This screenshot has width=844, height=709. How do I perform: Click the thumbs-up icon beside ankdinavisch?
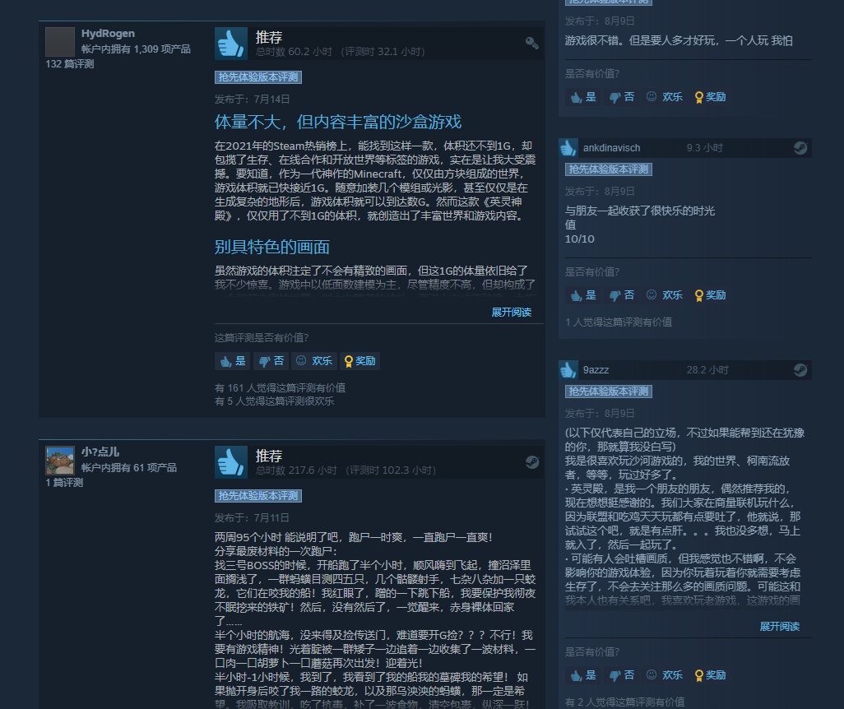(568, 147)
